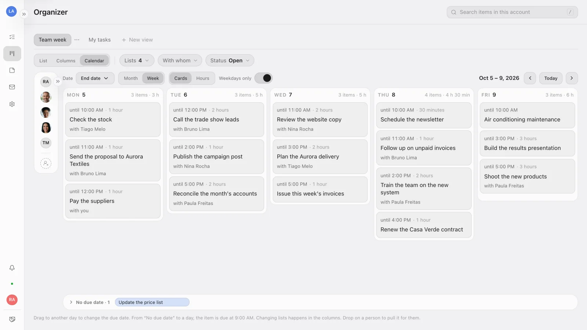Viewport: 587px width, 330px height.
Task: Open the Status Open filter dropdown
Action: pyautogui.click(x=230, y=60)
